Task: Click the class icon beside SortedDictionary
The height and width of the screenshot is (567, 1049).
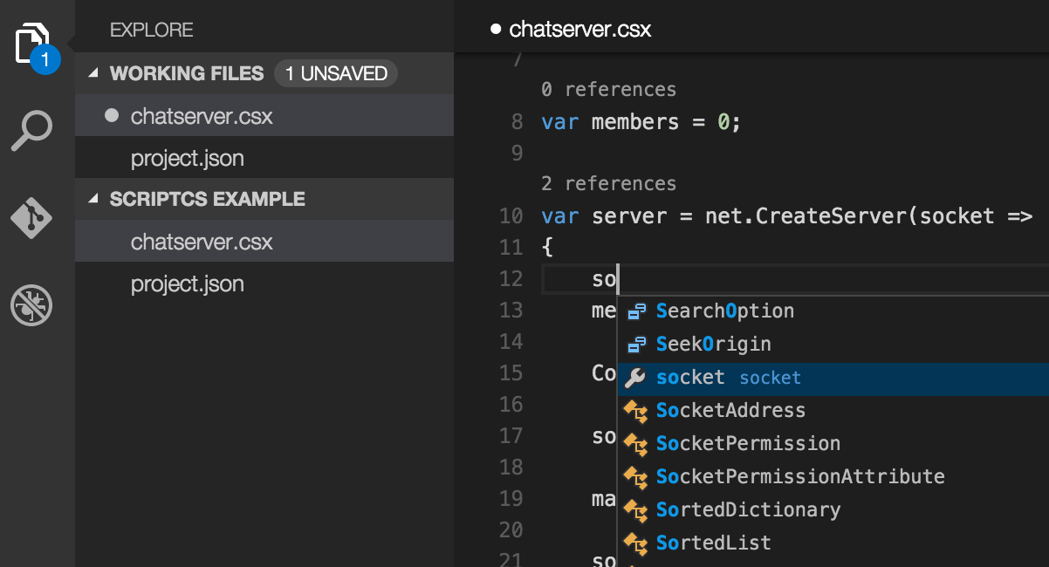Action: pyautogui.click(x=636, y=509)
